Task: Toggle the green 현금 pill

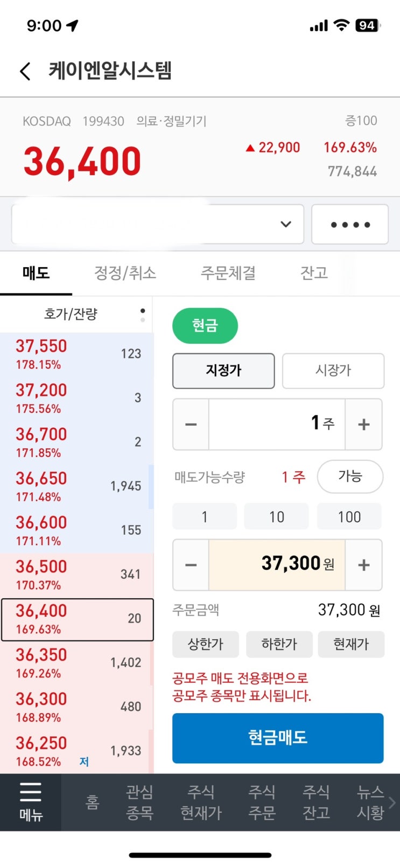Action: (x=205, y=326)
